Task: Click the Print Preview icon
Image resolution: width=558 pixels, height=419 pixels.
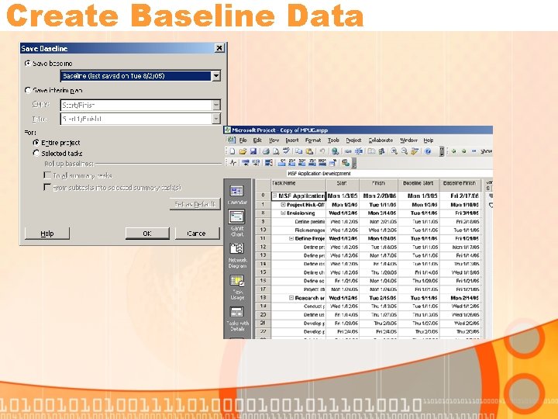Action: [276, 151]
